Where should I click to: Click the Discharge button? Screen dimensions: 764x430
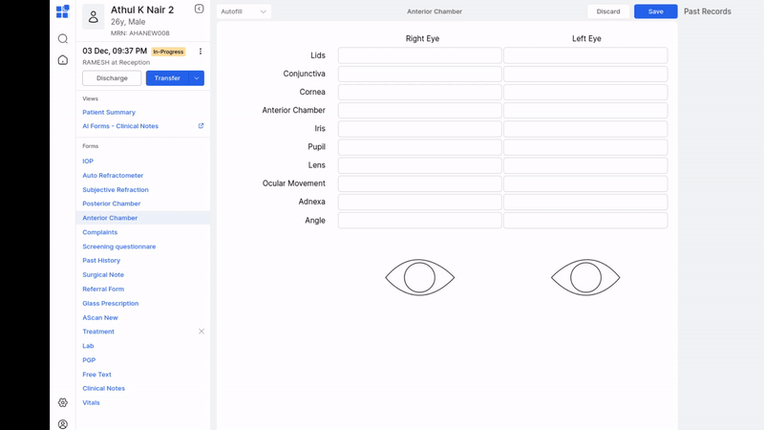tap(112, 78)
